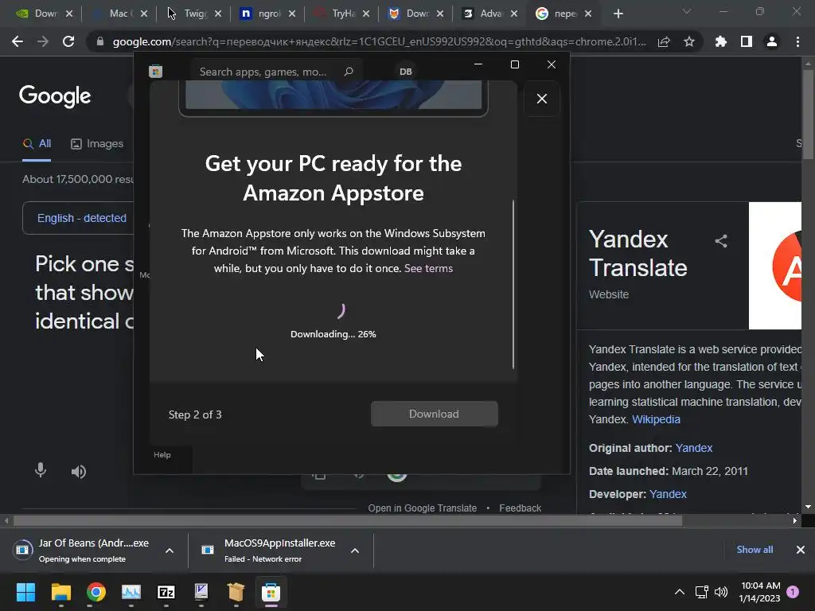The image size is (815, 611).
Task: Expand options for MacOS9AppInstaller.exe download
Action: pos(355,551)
